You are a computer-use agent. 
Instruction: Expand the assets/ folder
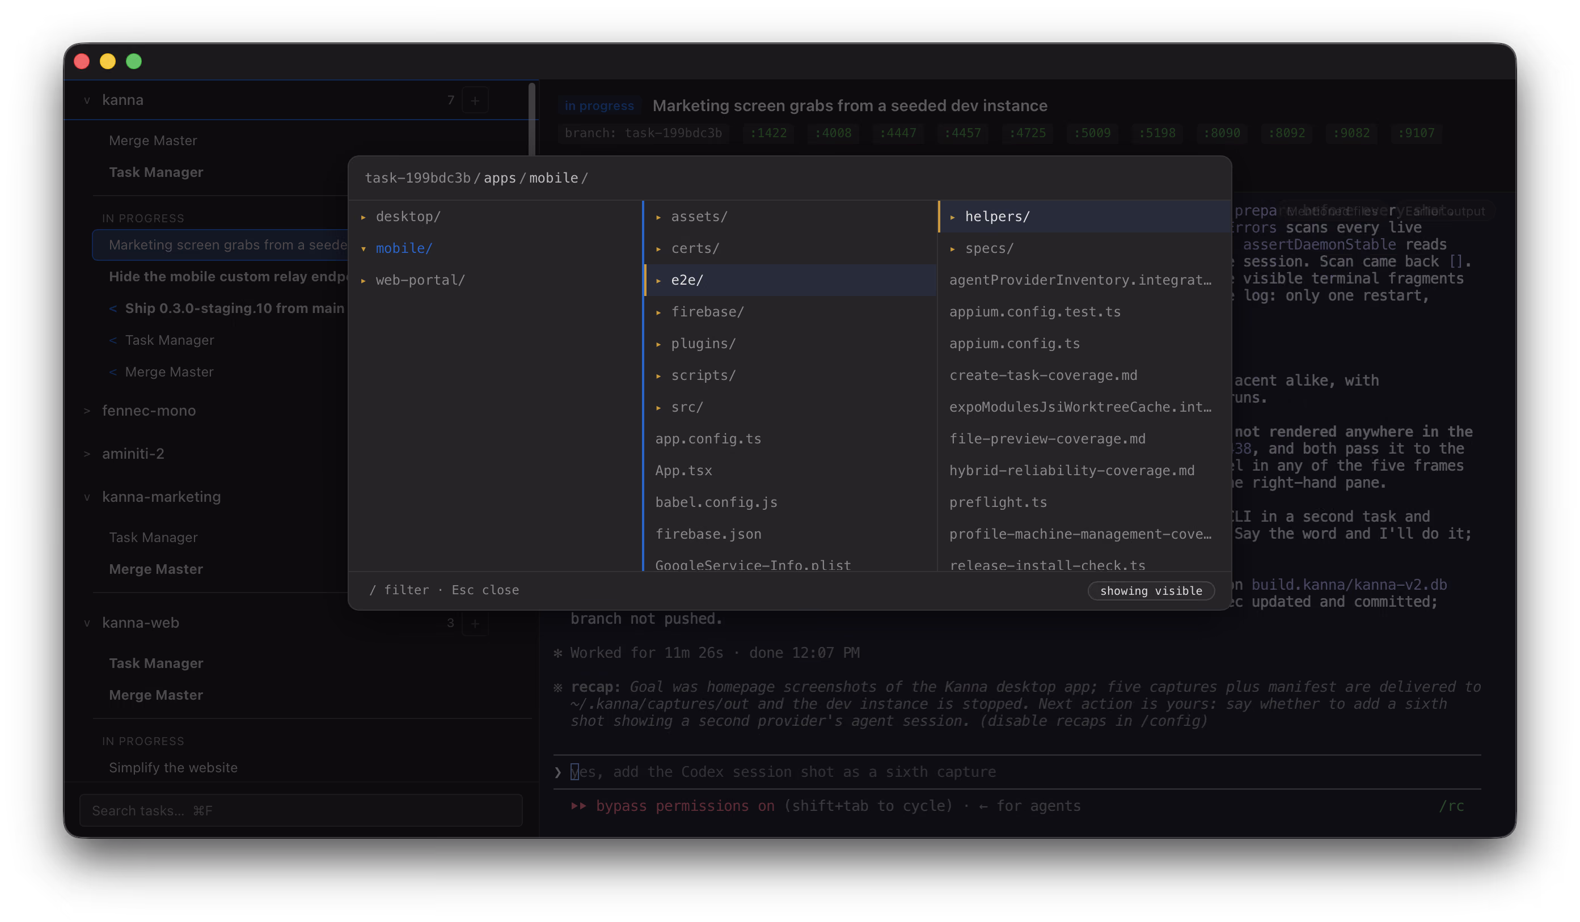coord(791,216)
